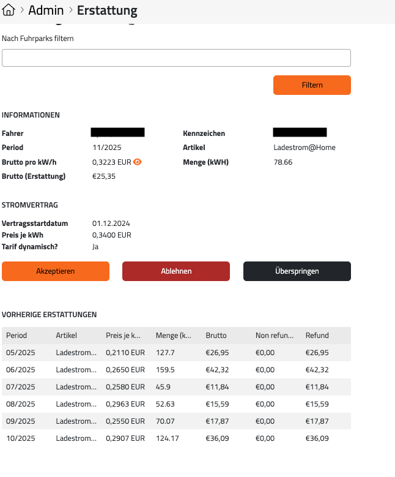395x477 pixels.
Task: Toggle the eye icon next to 0,3223 EUR
Action: 138,162
